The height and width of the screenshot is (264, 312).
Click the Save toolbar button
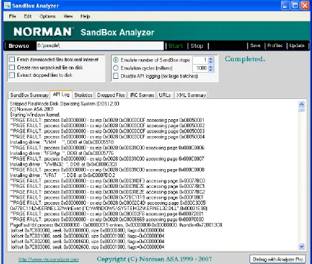255,46
